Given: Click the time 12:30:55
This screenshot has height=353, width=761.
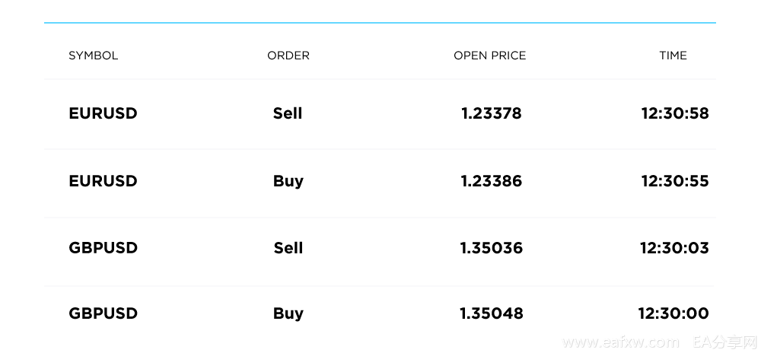Looking at the screenshot, I should pos(675,181).
